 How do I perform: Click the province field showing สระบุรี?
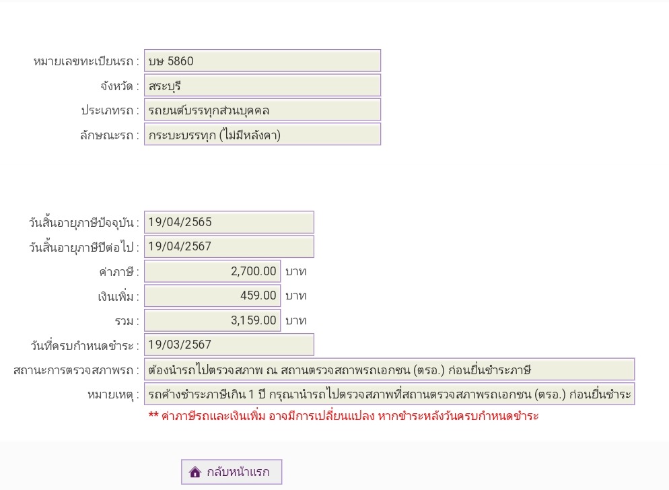(262, 85)
